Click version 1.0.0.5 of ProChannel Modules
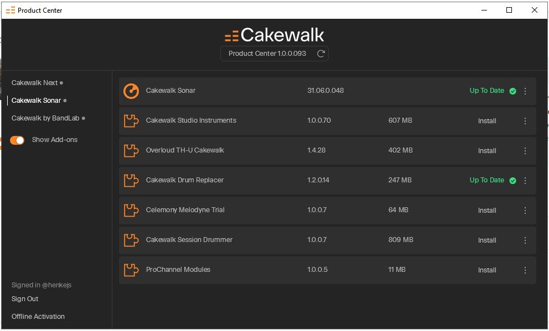Viewport: 549px width, 331px height. pos(317,270)
